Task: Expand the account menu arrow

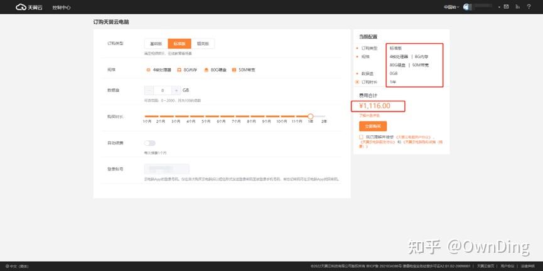Action: pos(499,8)
